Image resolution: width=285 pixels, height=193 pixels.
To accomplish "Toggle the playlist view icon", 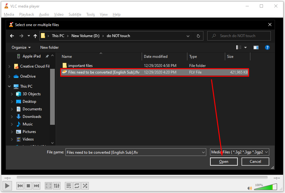I will 69,186.
